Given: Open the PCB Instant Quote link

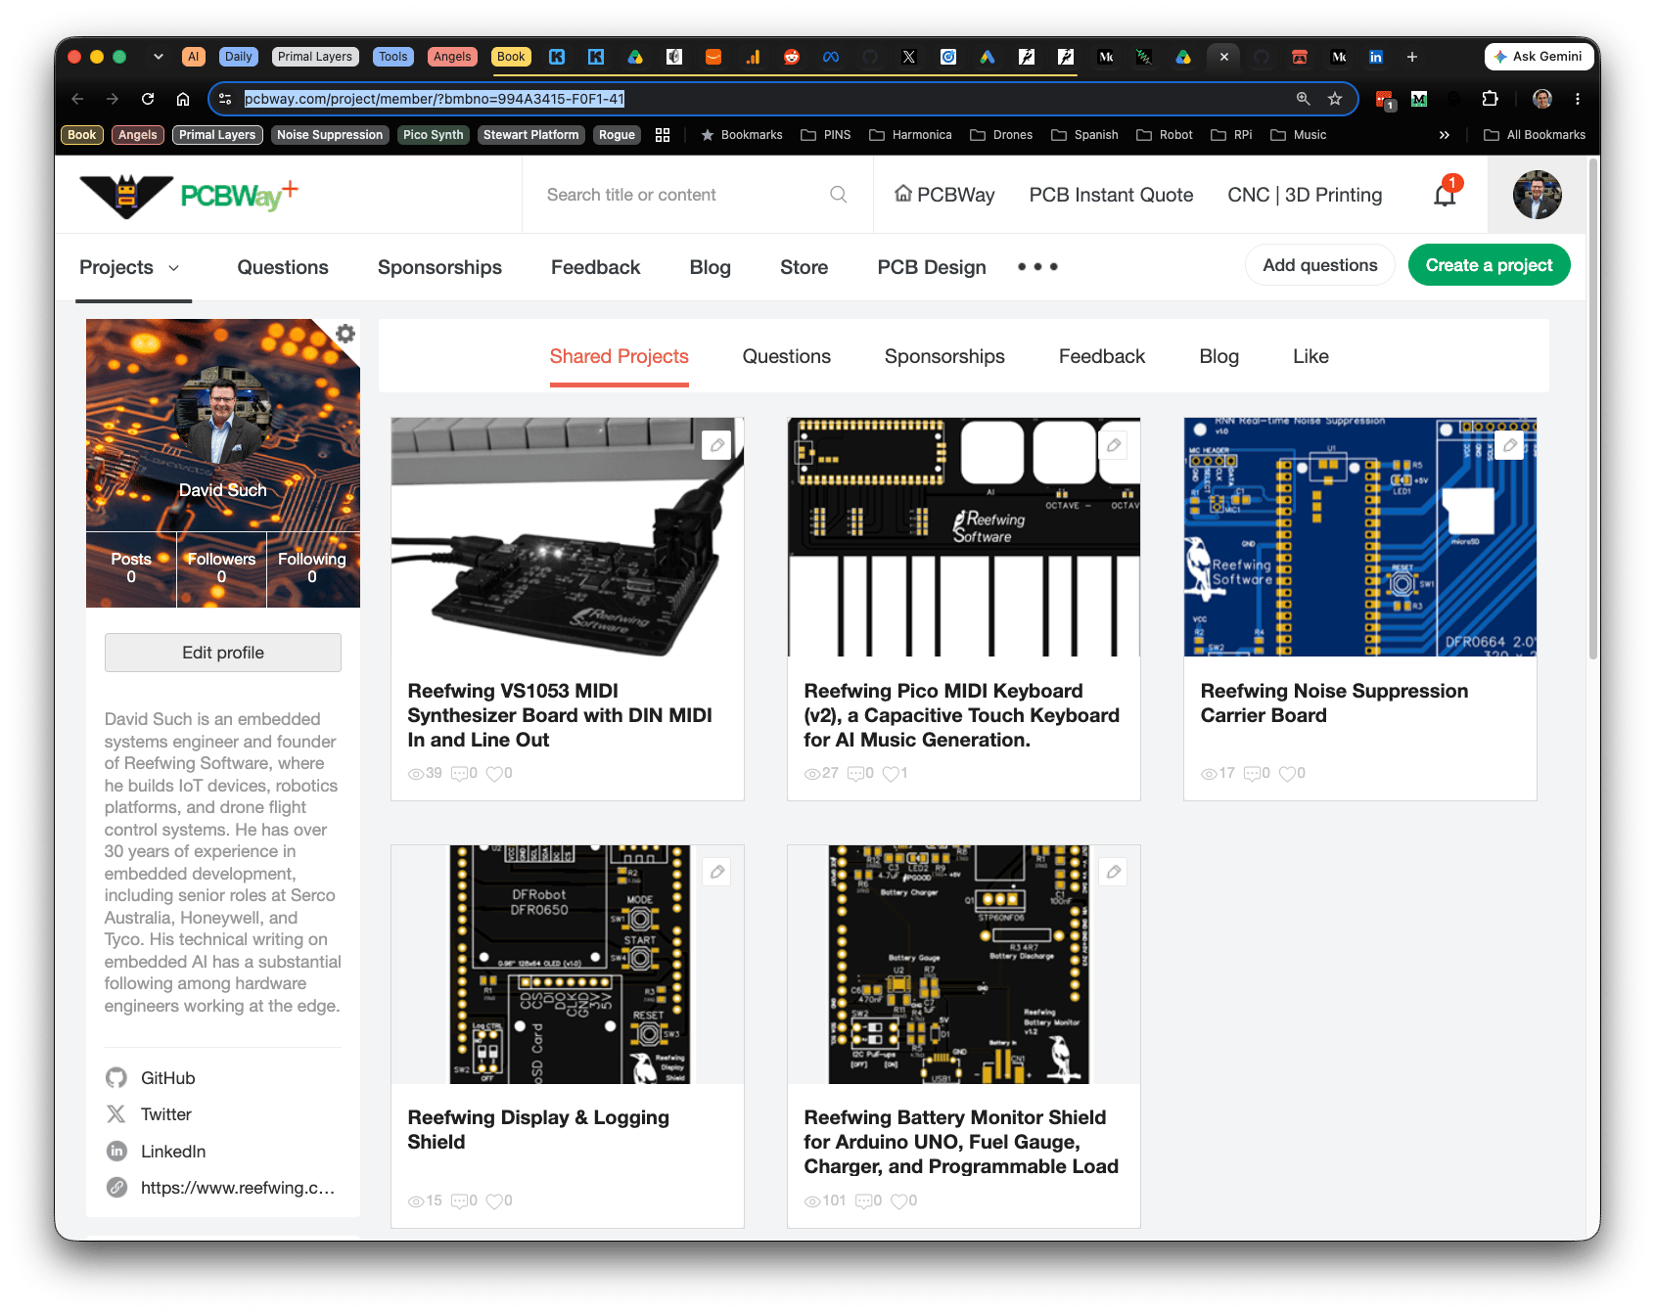Looking at the screenshot, I should click(x=1111, y=195).
